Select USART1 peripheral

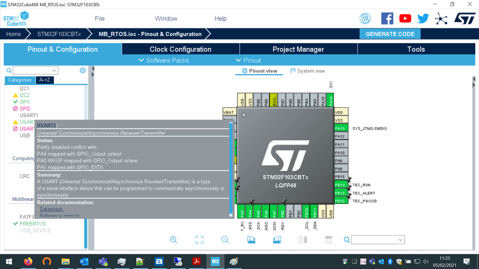(29, 115)
